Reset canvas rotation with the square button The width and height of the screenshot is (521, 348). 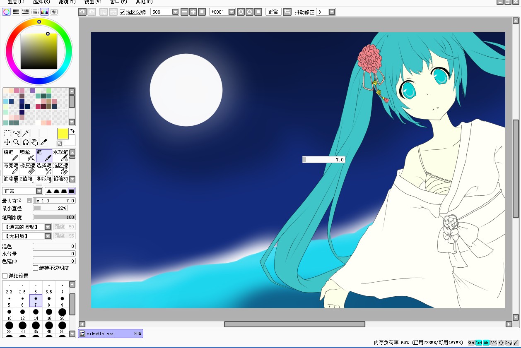(258, 12)
